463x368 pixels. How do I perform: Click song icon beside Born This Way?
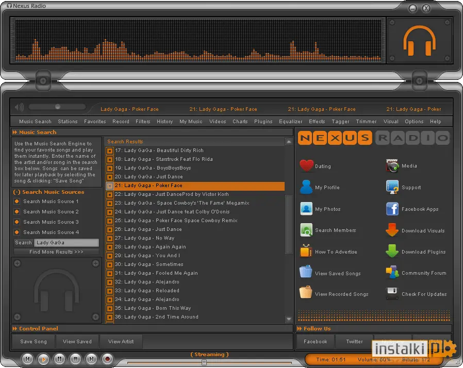pos(110,309)
